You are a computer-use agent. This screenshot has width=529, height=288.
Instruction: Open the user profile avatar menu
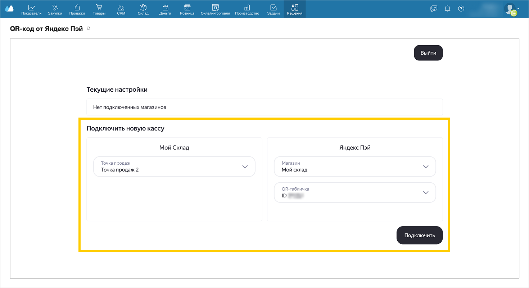(x=511, y=9)
